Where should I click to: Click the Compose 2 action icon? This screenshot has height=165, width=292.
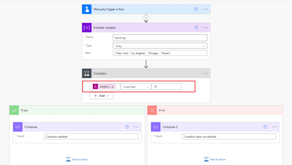(x=156, y=127)
